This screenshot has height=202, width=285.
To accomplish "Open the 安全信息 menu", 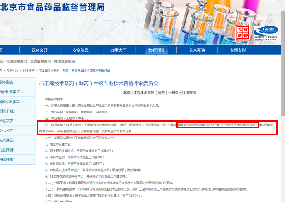I will tap(81, 50).
